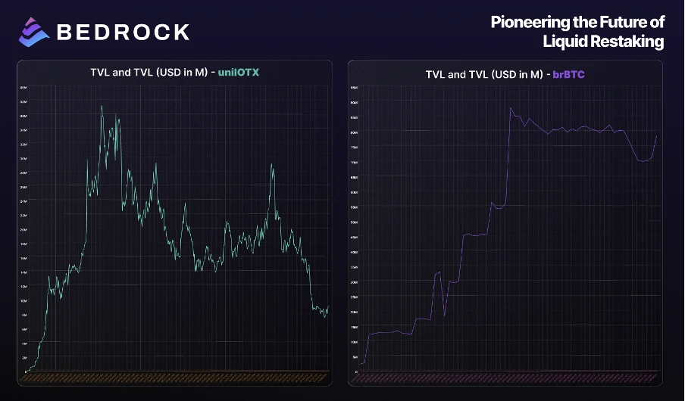Click the BEDROCK wordmark text
685x401 pixels.
click(123, 32)
